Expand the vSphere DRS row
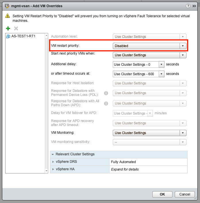The width and height of the screenshot is (200, 203). [x=53, y=162]
